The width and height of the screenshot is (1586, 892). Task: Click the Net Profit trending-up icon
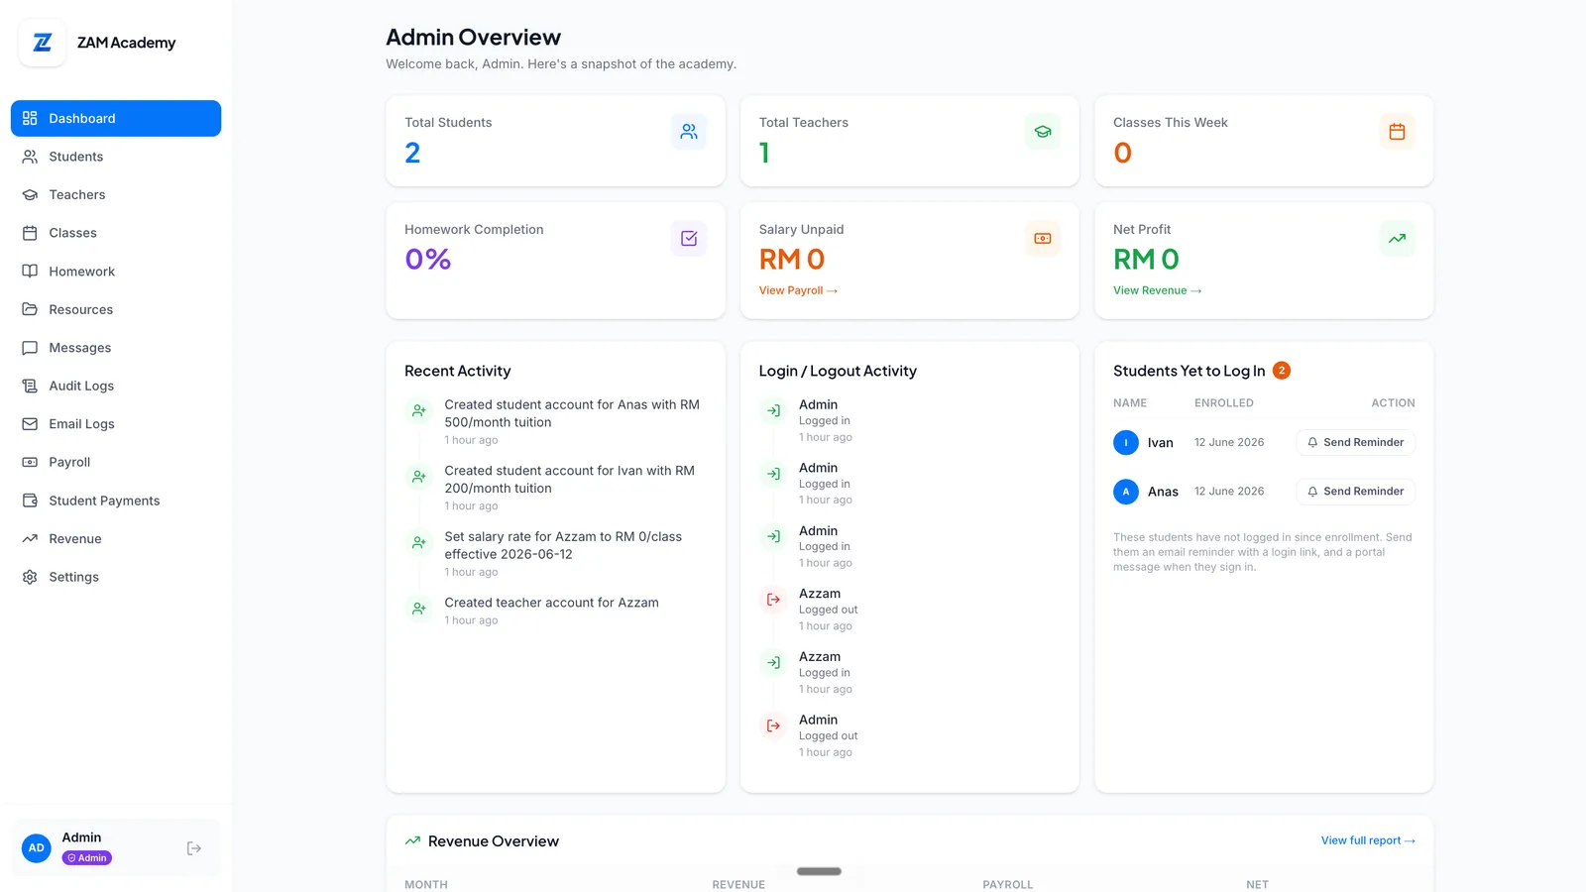(x=1397, y=239)
